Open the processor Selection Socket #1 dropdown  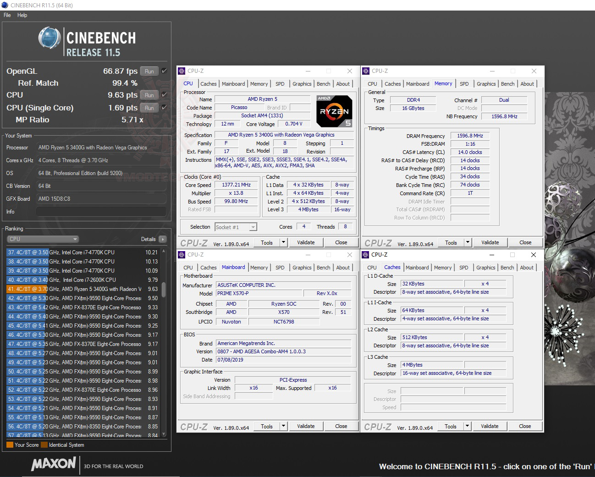tap(236, 227)
